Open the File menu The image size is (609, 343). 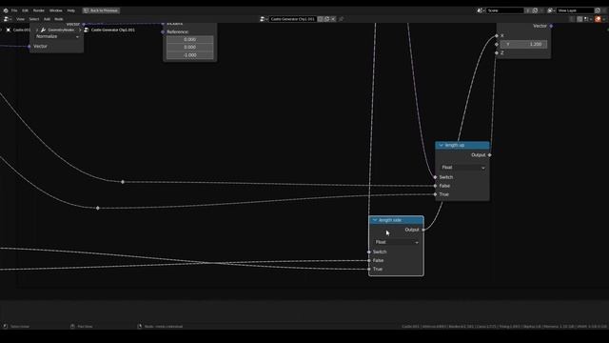tap(14, 10)
